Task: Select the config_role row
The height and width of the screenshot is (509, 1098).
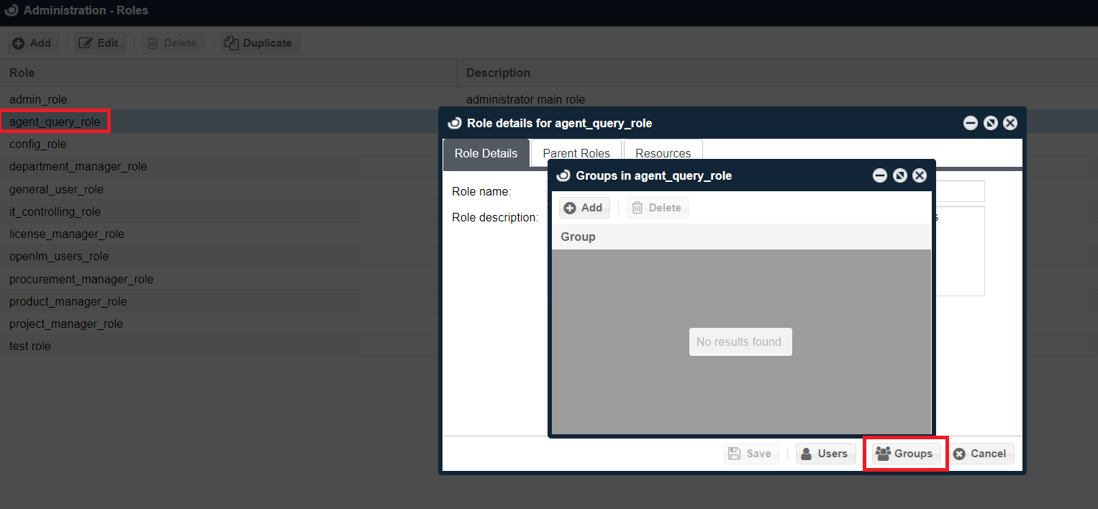Action: 38,145
